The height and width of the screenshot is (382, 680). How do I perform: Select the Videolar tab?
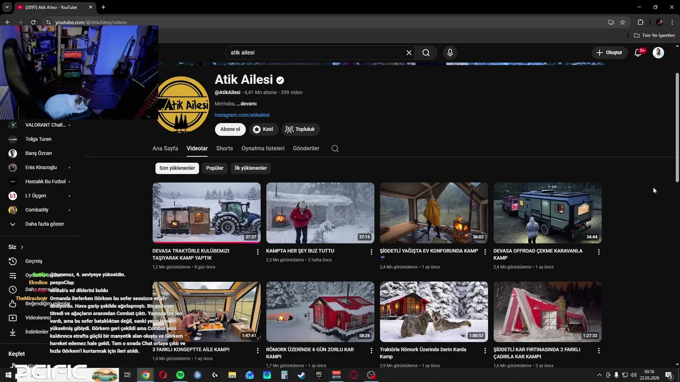pyautogui.click(x=197, y=149)
